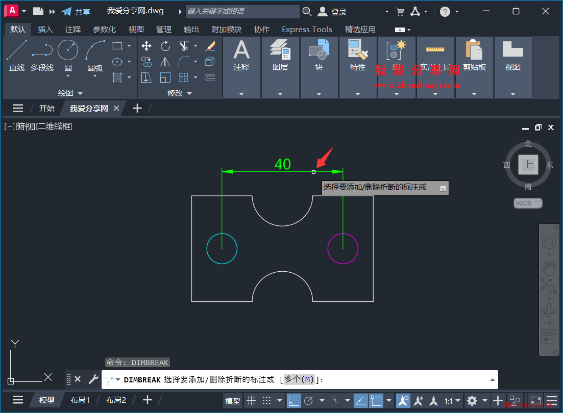Click the Offset tool icon
Image resolution: width=563 pixels, height=413 pixels.
pyautogui.click(x=210, y=78)
